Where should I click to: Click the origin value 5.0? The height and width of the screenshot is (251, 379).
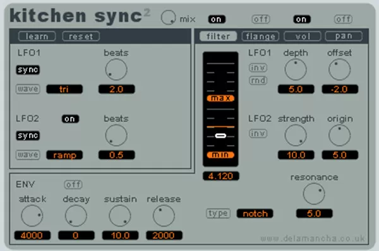click(340, 155)
